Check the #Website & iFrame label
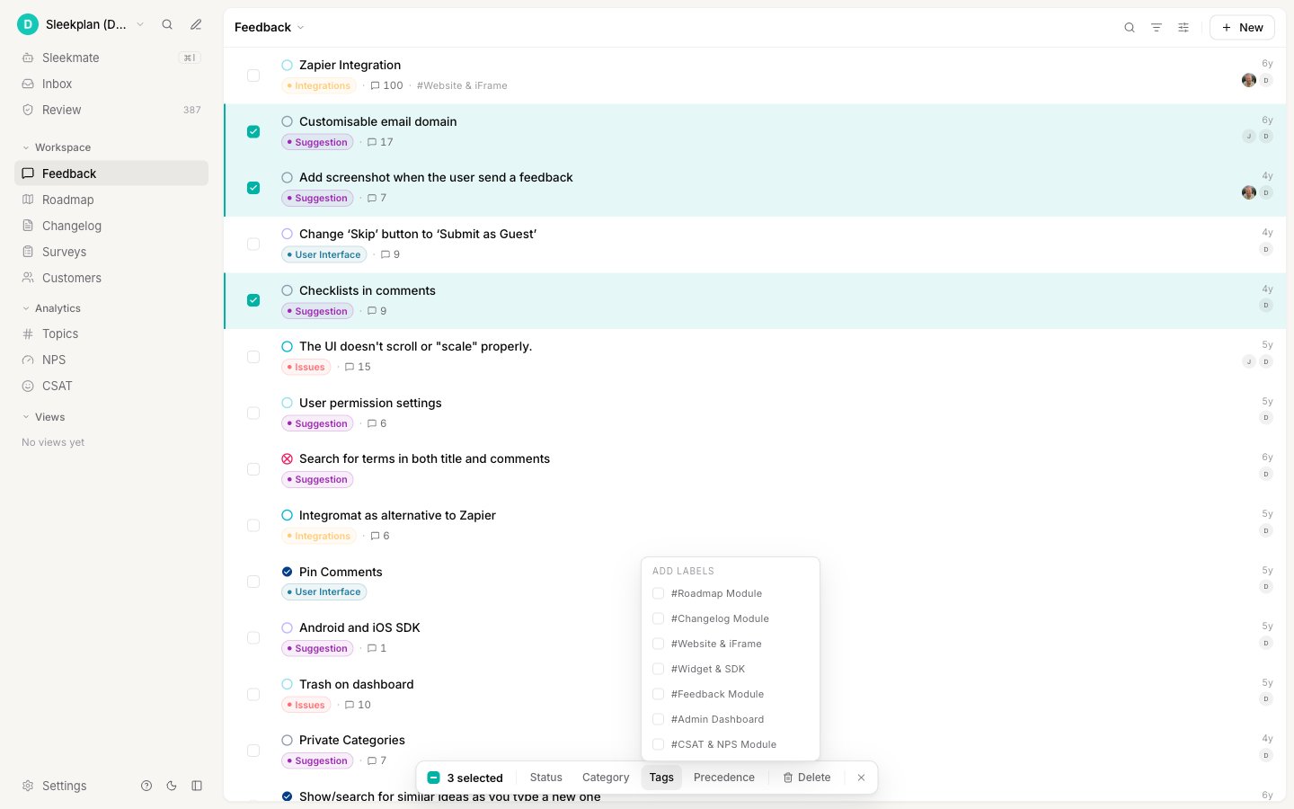The width and height of the screenshot is (1294, 809). (658, 644)
